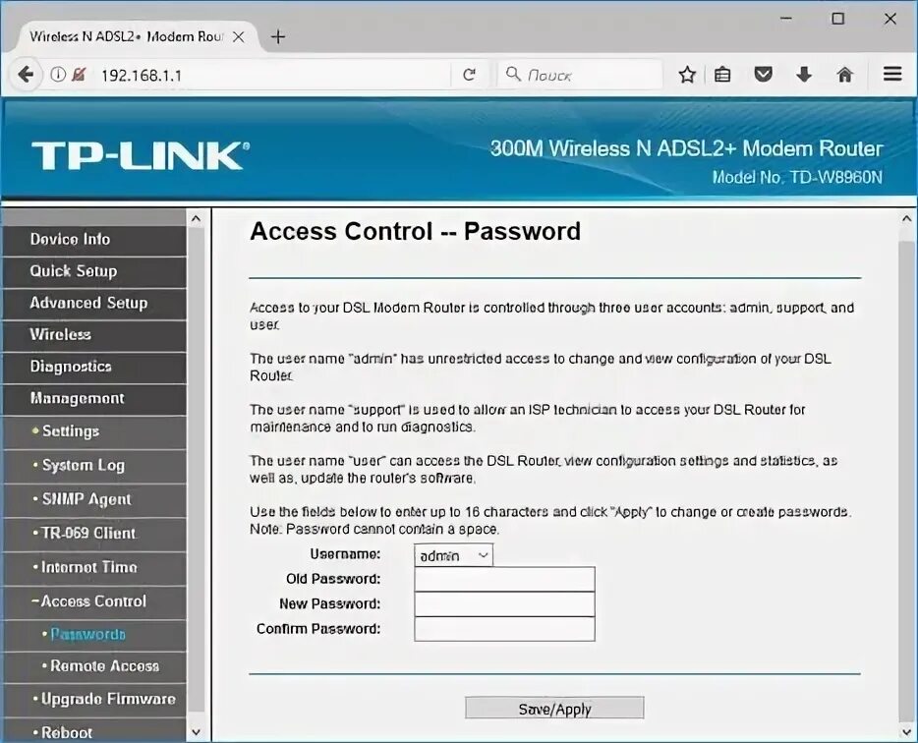
Task: Open Reboot page in sidebar
Action: pyautogui.click(x=94, y=732)
